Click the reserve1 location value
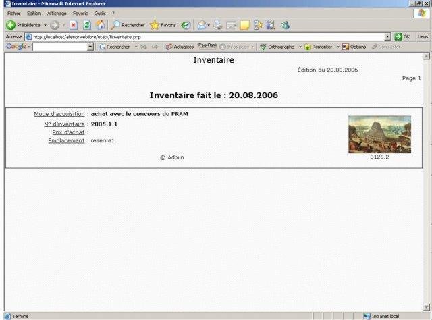The height and width of the screenshot is (320, 432). click(103, 140)
